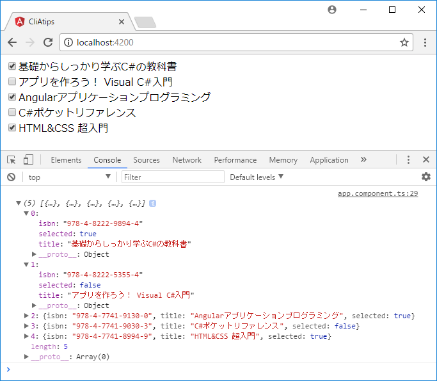437x381 pixels.
Task: Open the top execution context dropdown
Action: click(69, 177)
